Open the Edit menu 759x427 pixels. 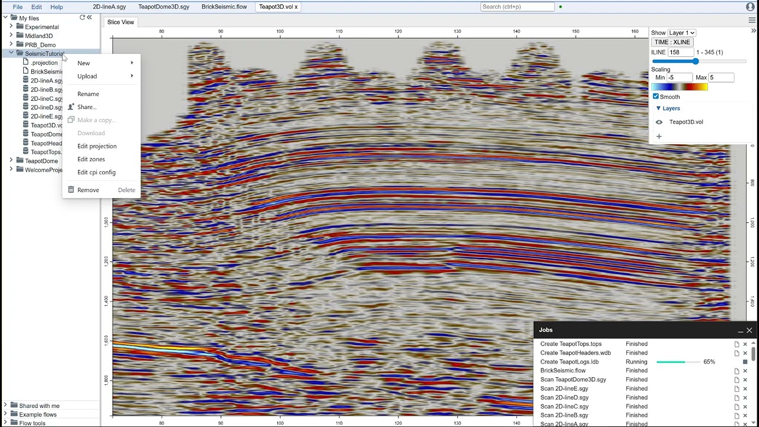[x=37, y=7]
